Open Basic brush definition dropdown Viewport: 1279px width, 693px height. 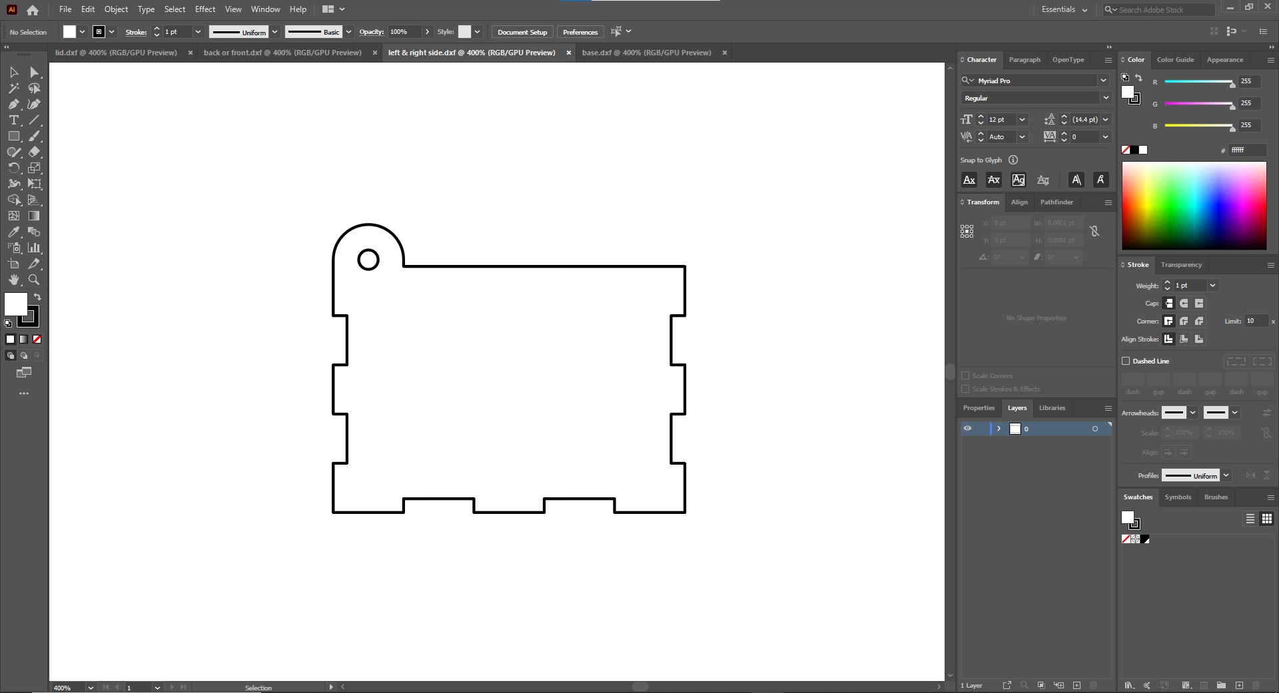point(348,32)
